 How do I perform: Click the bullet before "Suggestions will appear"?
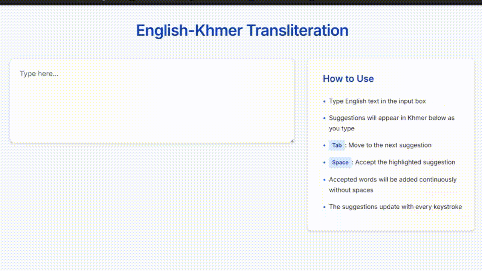[325, 118]
